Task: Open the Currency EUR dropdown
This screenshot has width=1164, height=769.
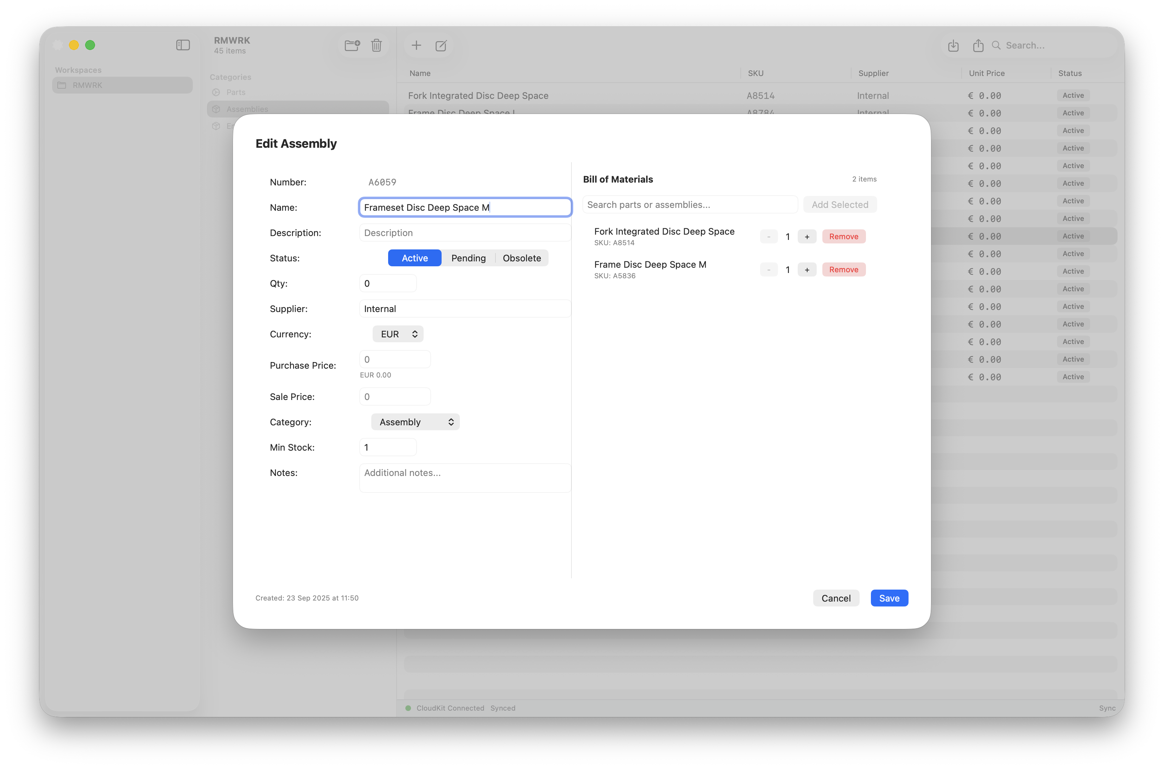Action: pos(398,334)
